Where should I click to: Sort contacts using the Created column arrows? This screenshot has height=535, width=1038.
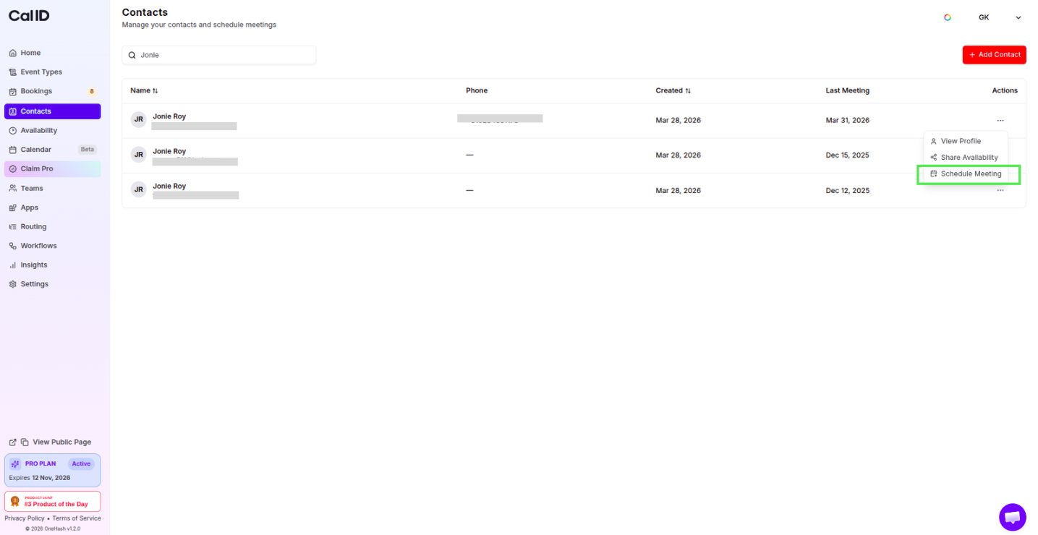(x=688, y=91)
